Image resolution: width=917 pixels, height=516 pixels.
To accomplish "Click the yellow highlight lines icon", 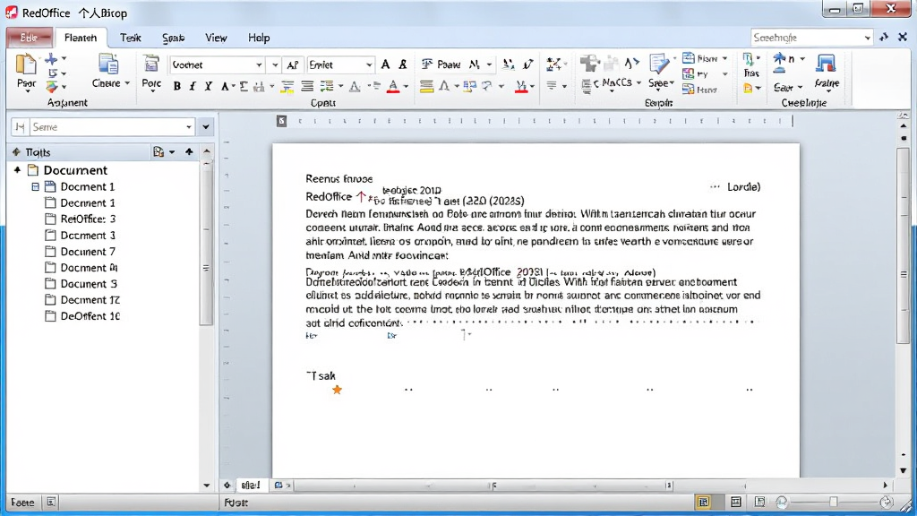I will [427, 87].
